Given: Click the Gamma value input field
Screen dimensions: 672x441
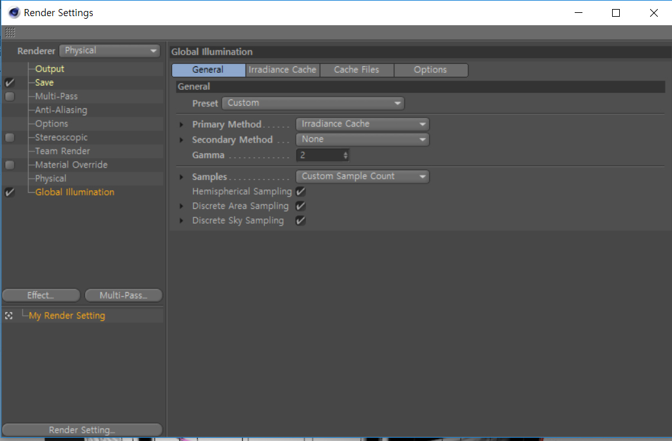Looking at the screenshot, I should (x=320, y=155).
